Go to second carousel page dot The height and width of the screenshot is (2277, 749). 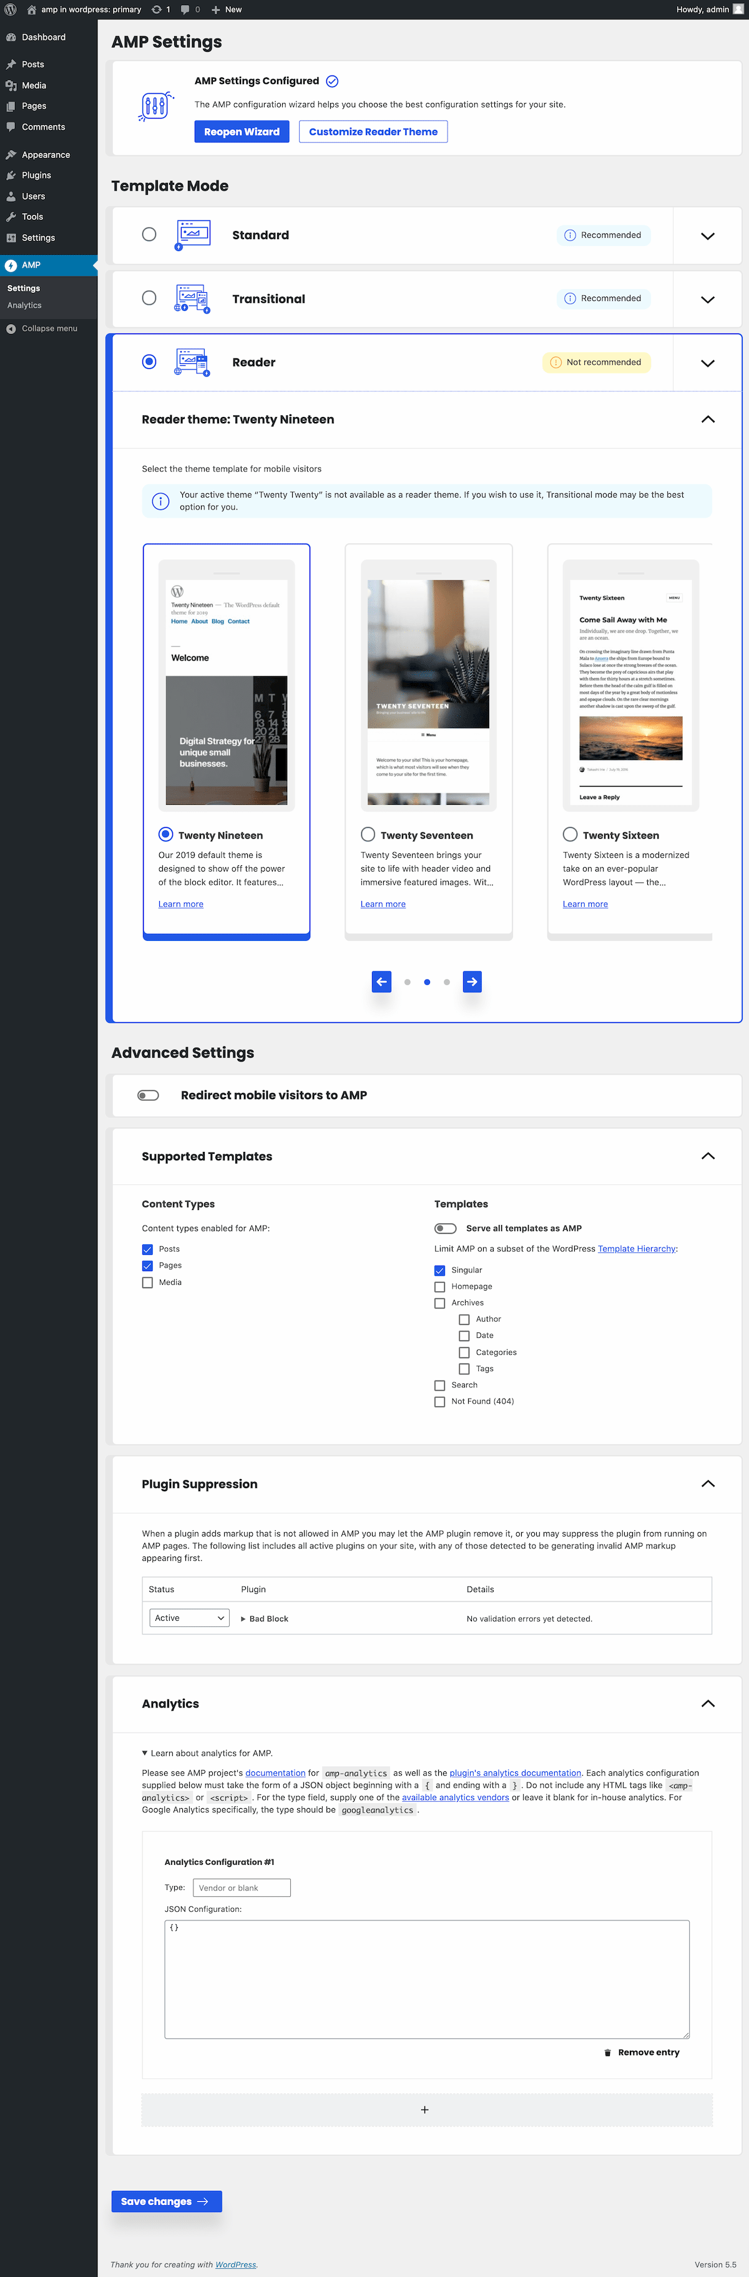428,982
